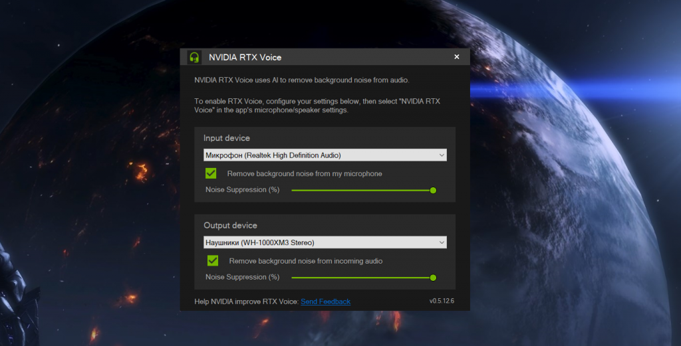The height and width of the screenshot is (346, 681).
Task: Enable microphone background noise removal checkbox
Action: tap(211, 173)
